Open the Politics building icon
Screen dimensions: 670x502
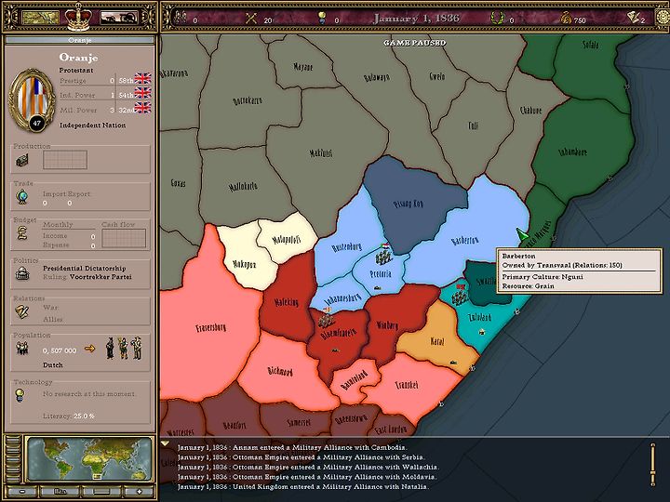click(22, 273)
